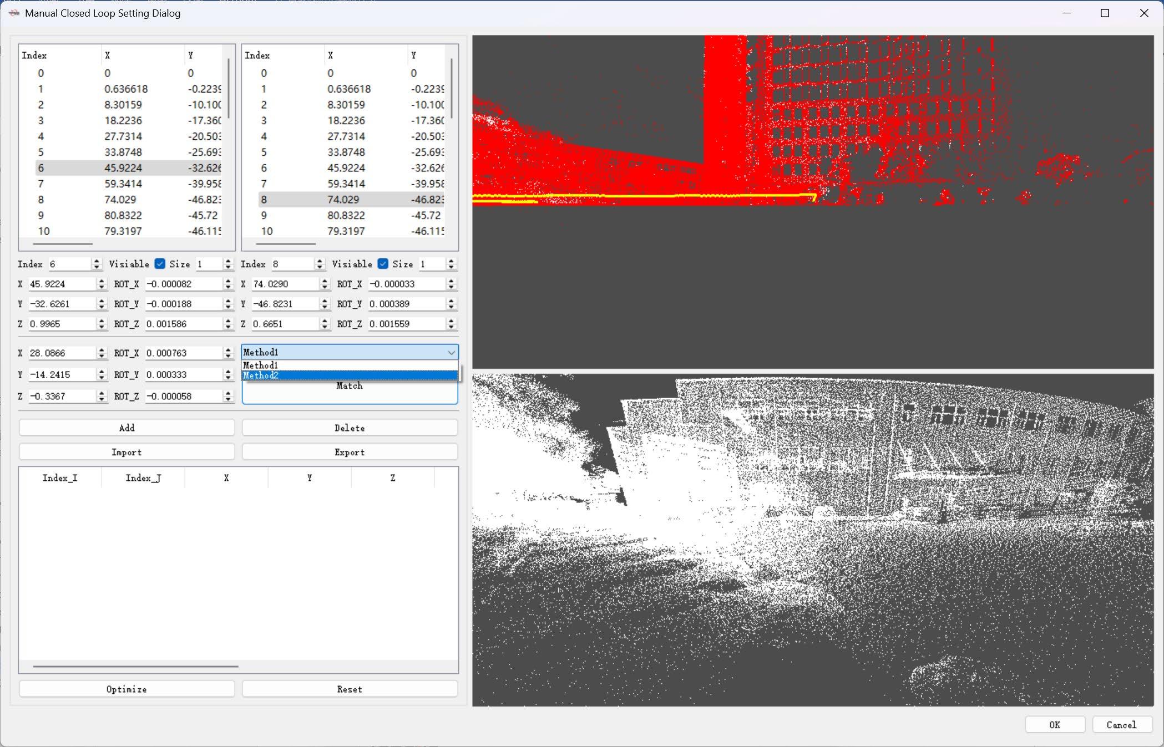Click right table vertical scrollbar

pos(452,89)
